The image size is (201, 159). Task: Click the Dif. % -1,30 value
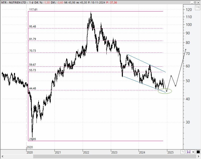pyautogui.click(x=46, y=2)
